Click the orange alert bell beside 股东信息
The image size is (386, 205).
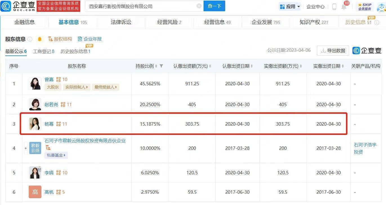[40, 39]
